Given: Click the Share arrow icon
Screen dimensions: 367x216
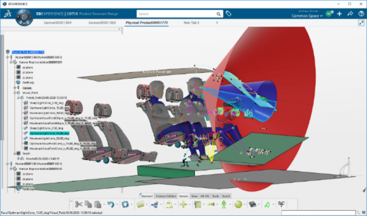Looking at the screenshot, I should click(350, 14).
